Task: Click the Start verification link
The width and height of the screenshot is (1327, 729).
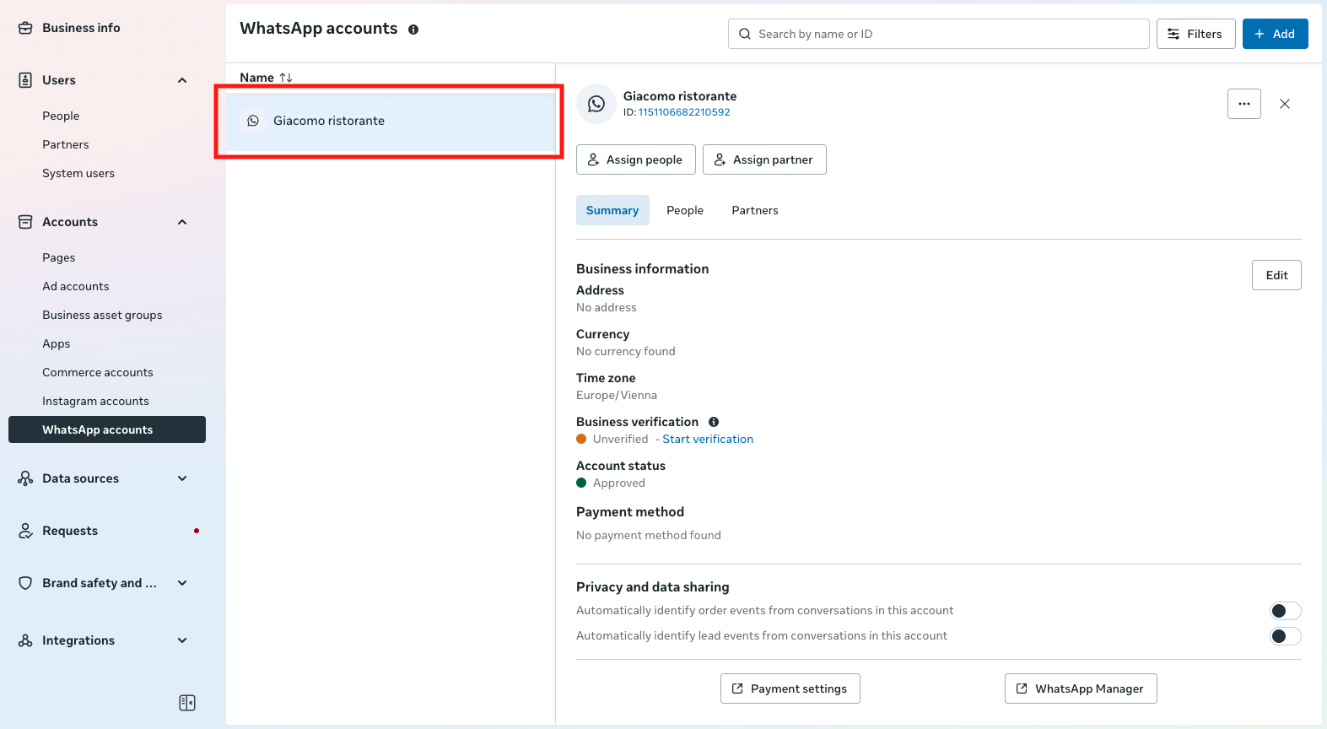Action: 708,439
